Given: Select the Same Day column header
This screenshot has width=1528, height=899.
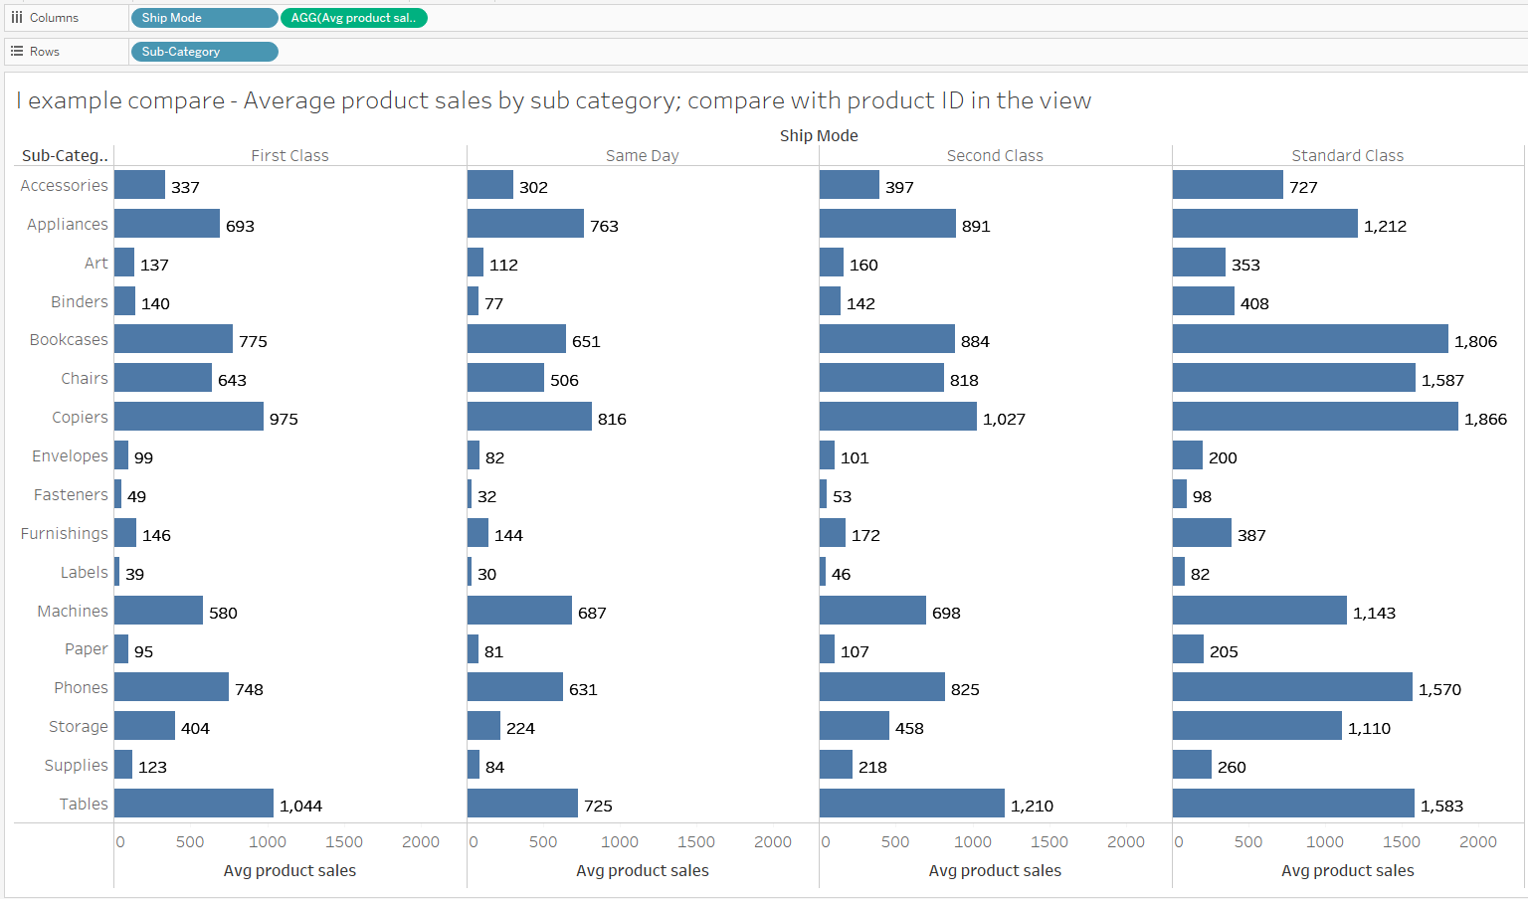Looking at the screenshot, I should (x=642, y=155).
